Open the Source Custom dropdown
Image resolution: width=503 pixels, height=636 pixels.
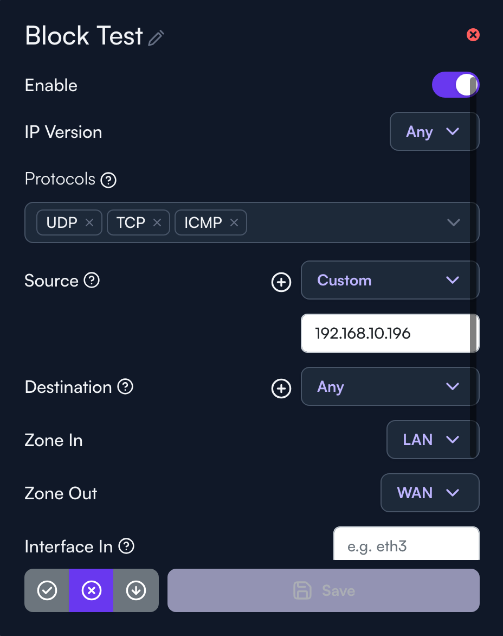click(390, 280)
